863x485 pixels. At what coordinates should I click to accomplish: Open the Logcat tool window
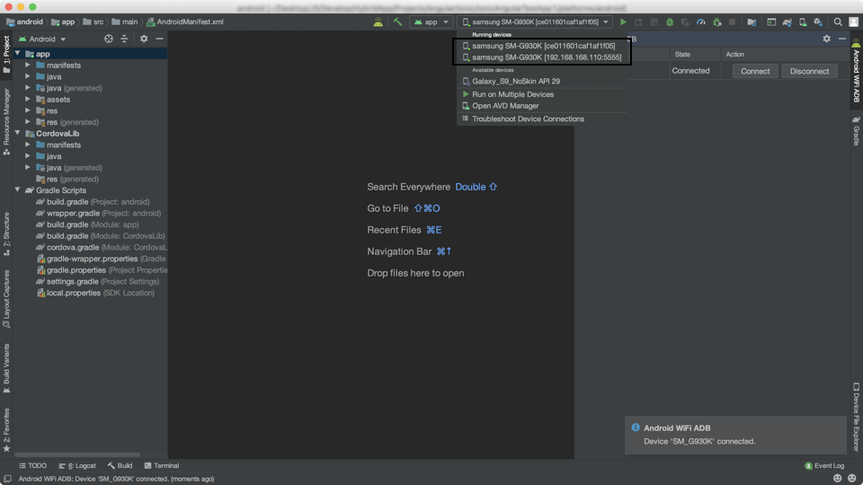point(77,466)
